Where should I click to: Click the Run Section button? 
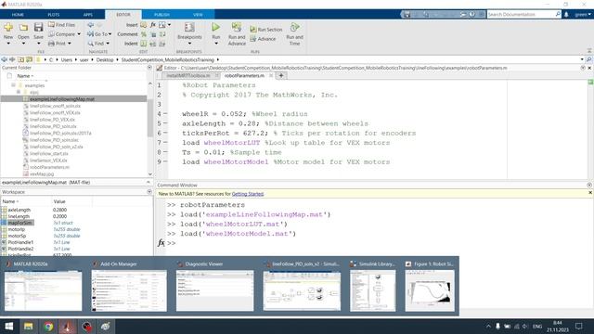[x=266, y=30]
